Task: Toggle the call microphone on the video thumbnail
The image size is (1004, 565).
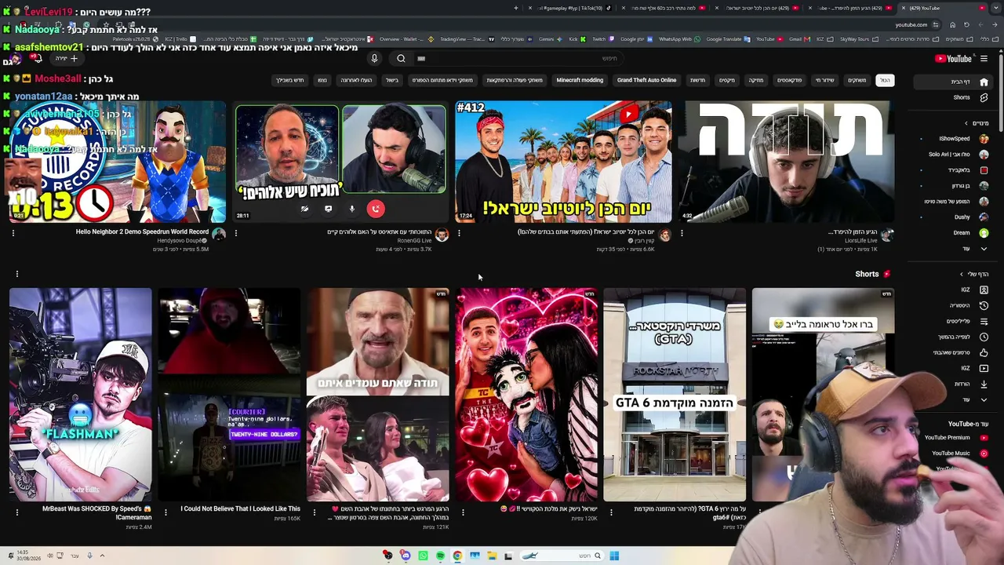Action: [352, 209]
